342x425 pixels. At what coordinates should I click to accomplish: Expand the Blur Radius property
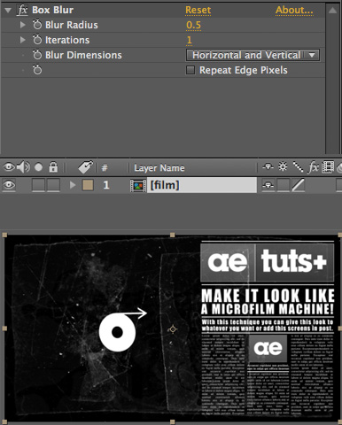point(22,25)
